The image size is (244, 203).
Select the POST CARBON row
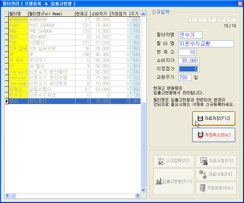coord(73,25)
